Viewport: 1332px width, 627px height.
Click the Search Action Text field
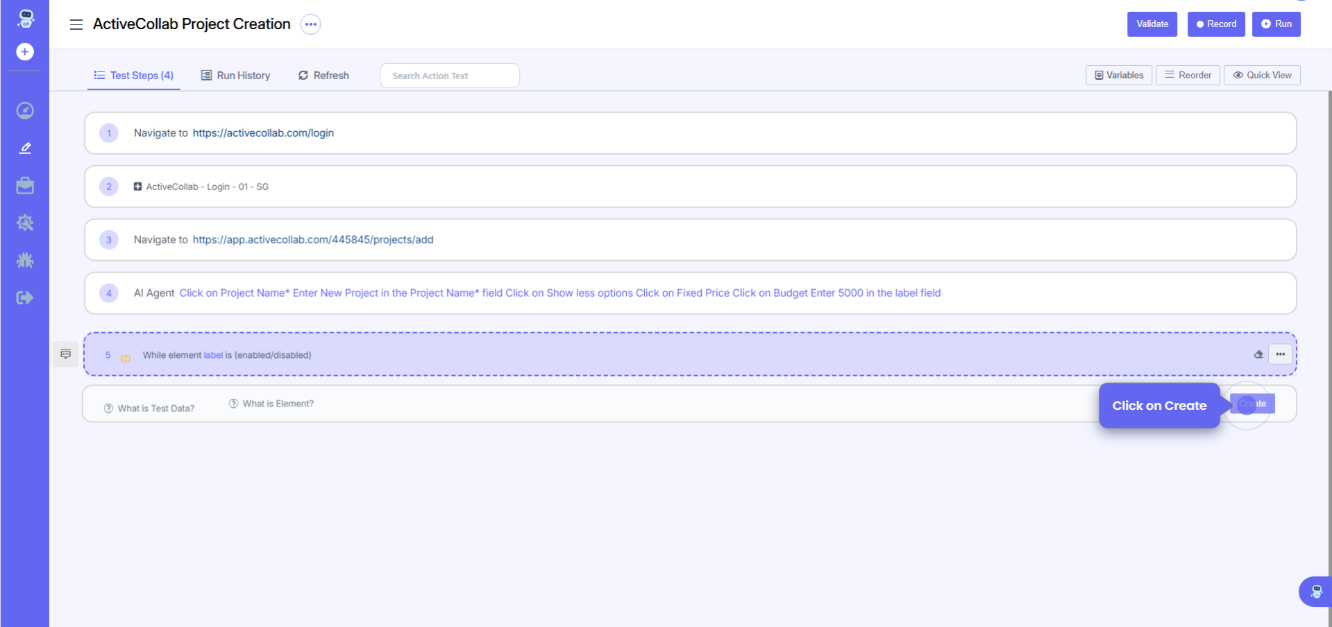pyautogui.click(x=449, y=76)
